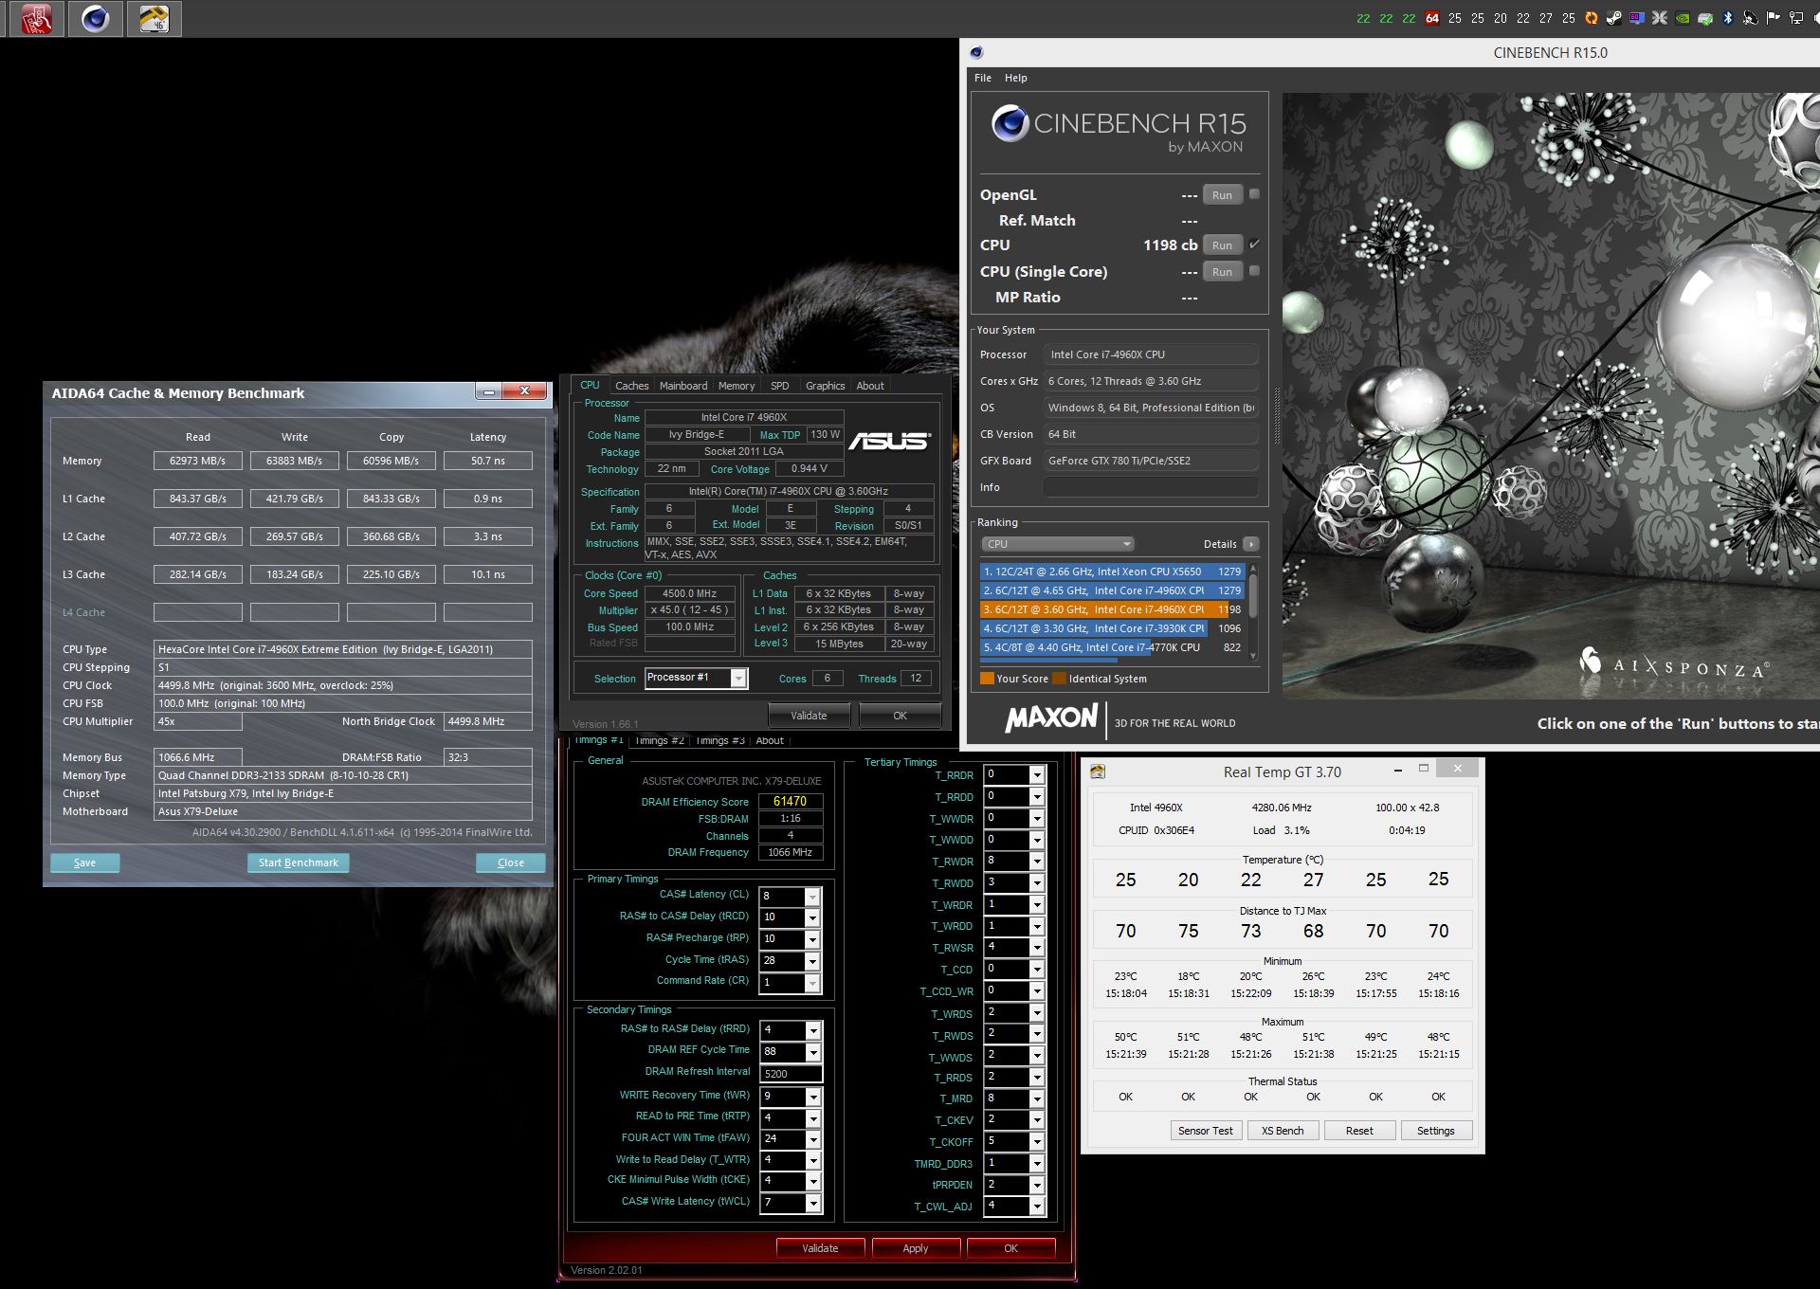Select ranking entry Intel Xeon CPU X5650
This screenshot has width=1820, height=1289.
[1112, 572]
